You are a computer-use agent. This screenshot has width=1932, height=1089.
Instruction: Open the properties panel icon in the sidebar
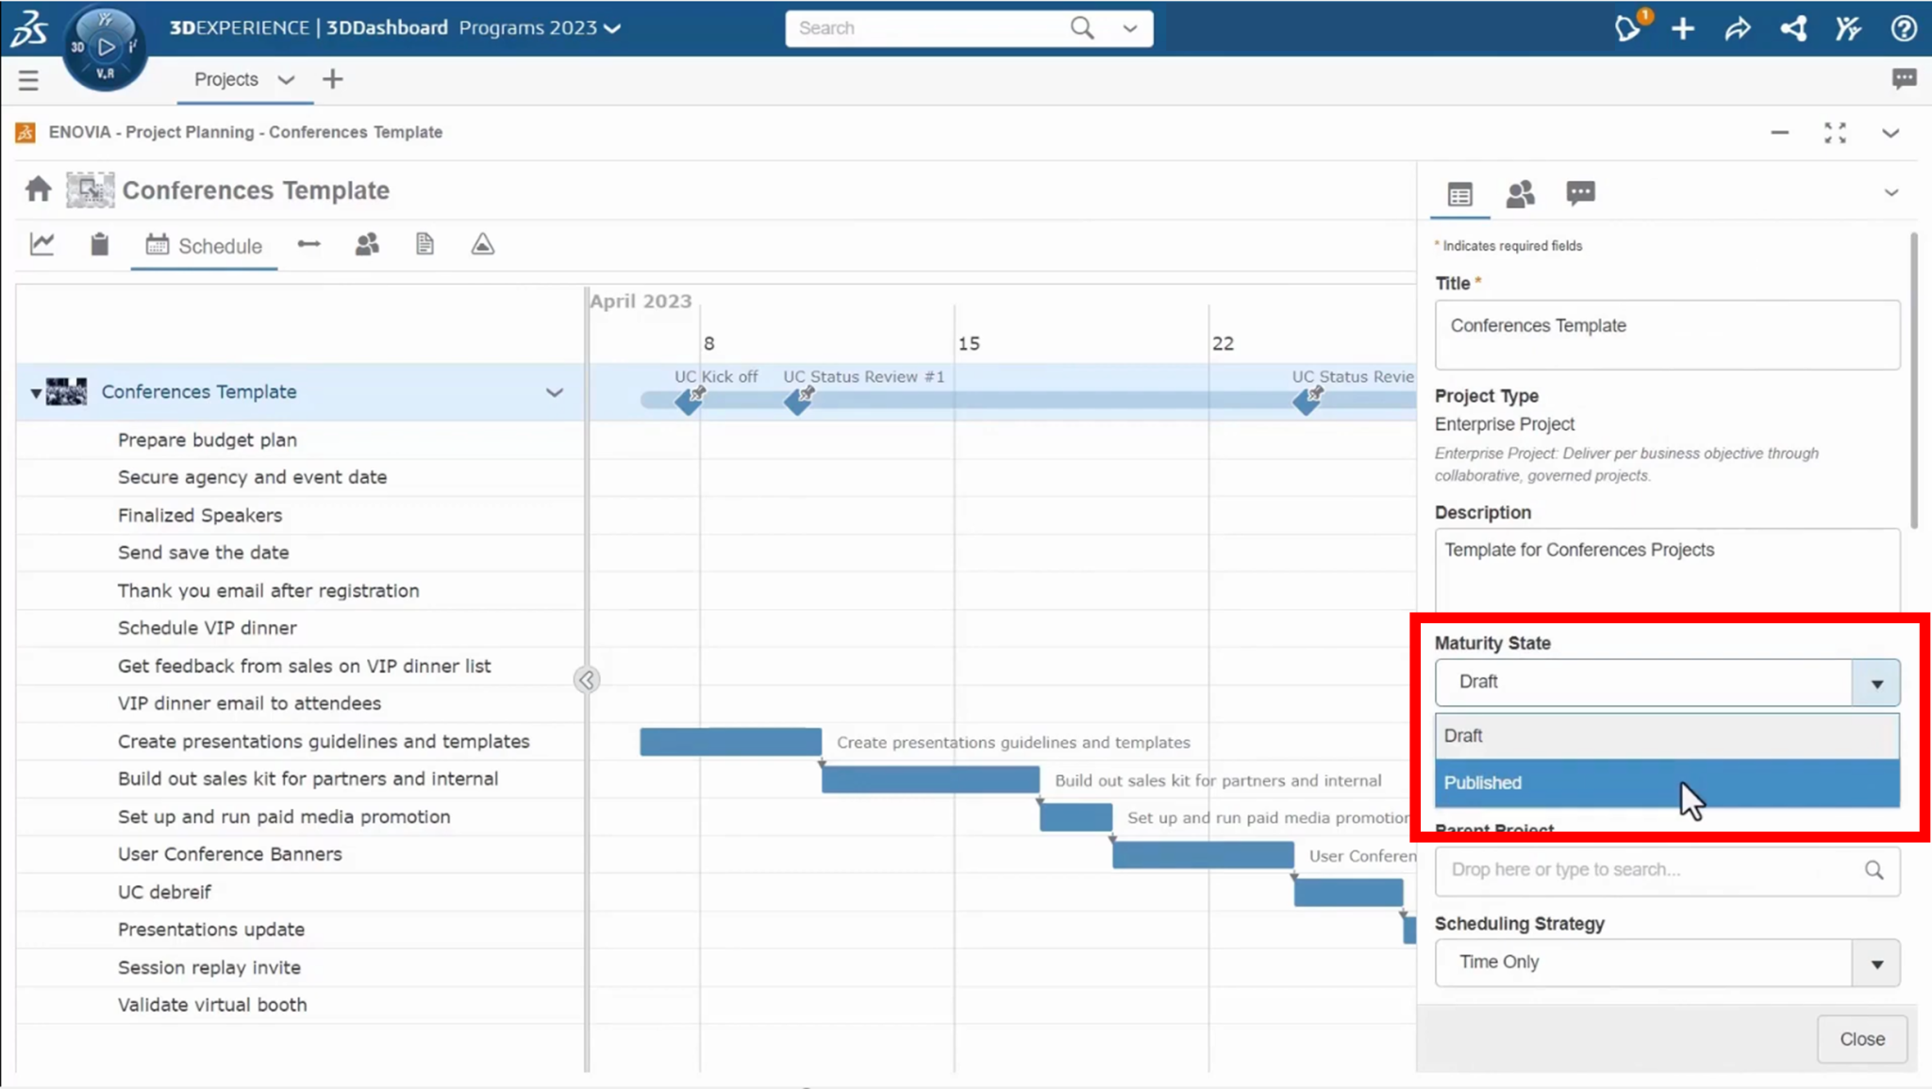1458,194
